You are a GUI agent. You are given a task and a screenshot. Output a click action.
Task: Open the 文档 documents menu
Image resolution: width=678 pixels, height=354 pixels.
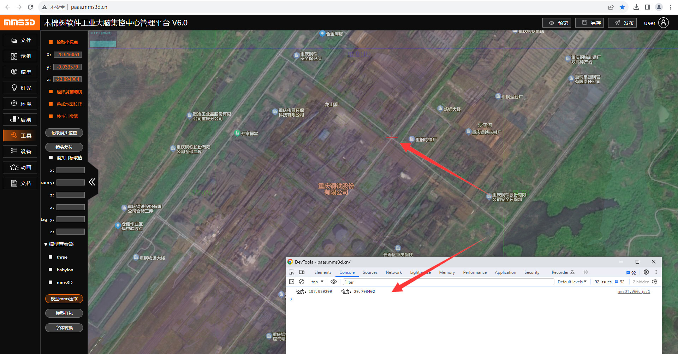(20, 183)
